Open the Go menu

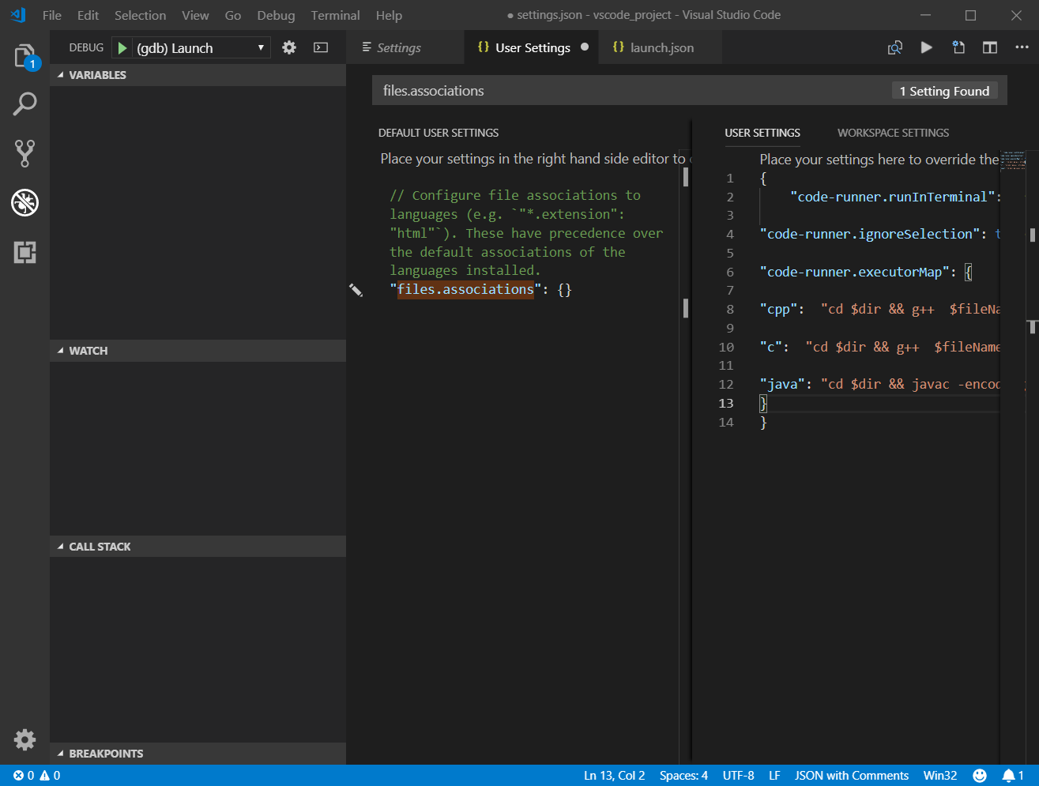point(233,15)
